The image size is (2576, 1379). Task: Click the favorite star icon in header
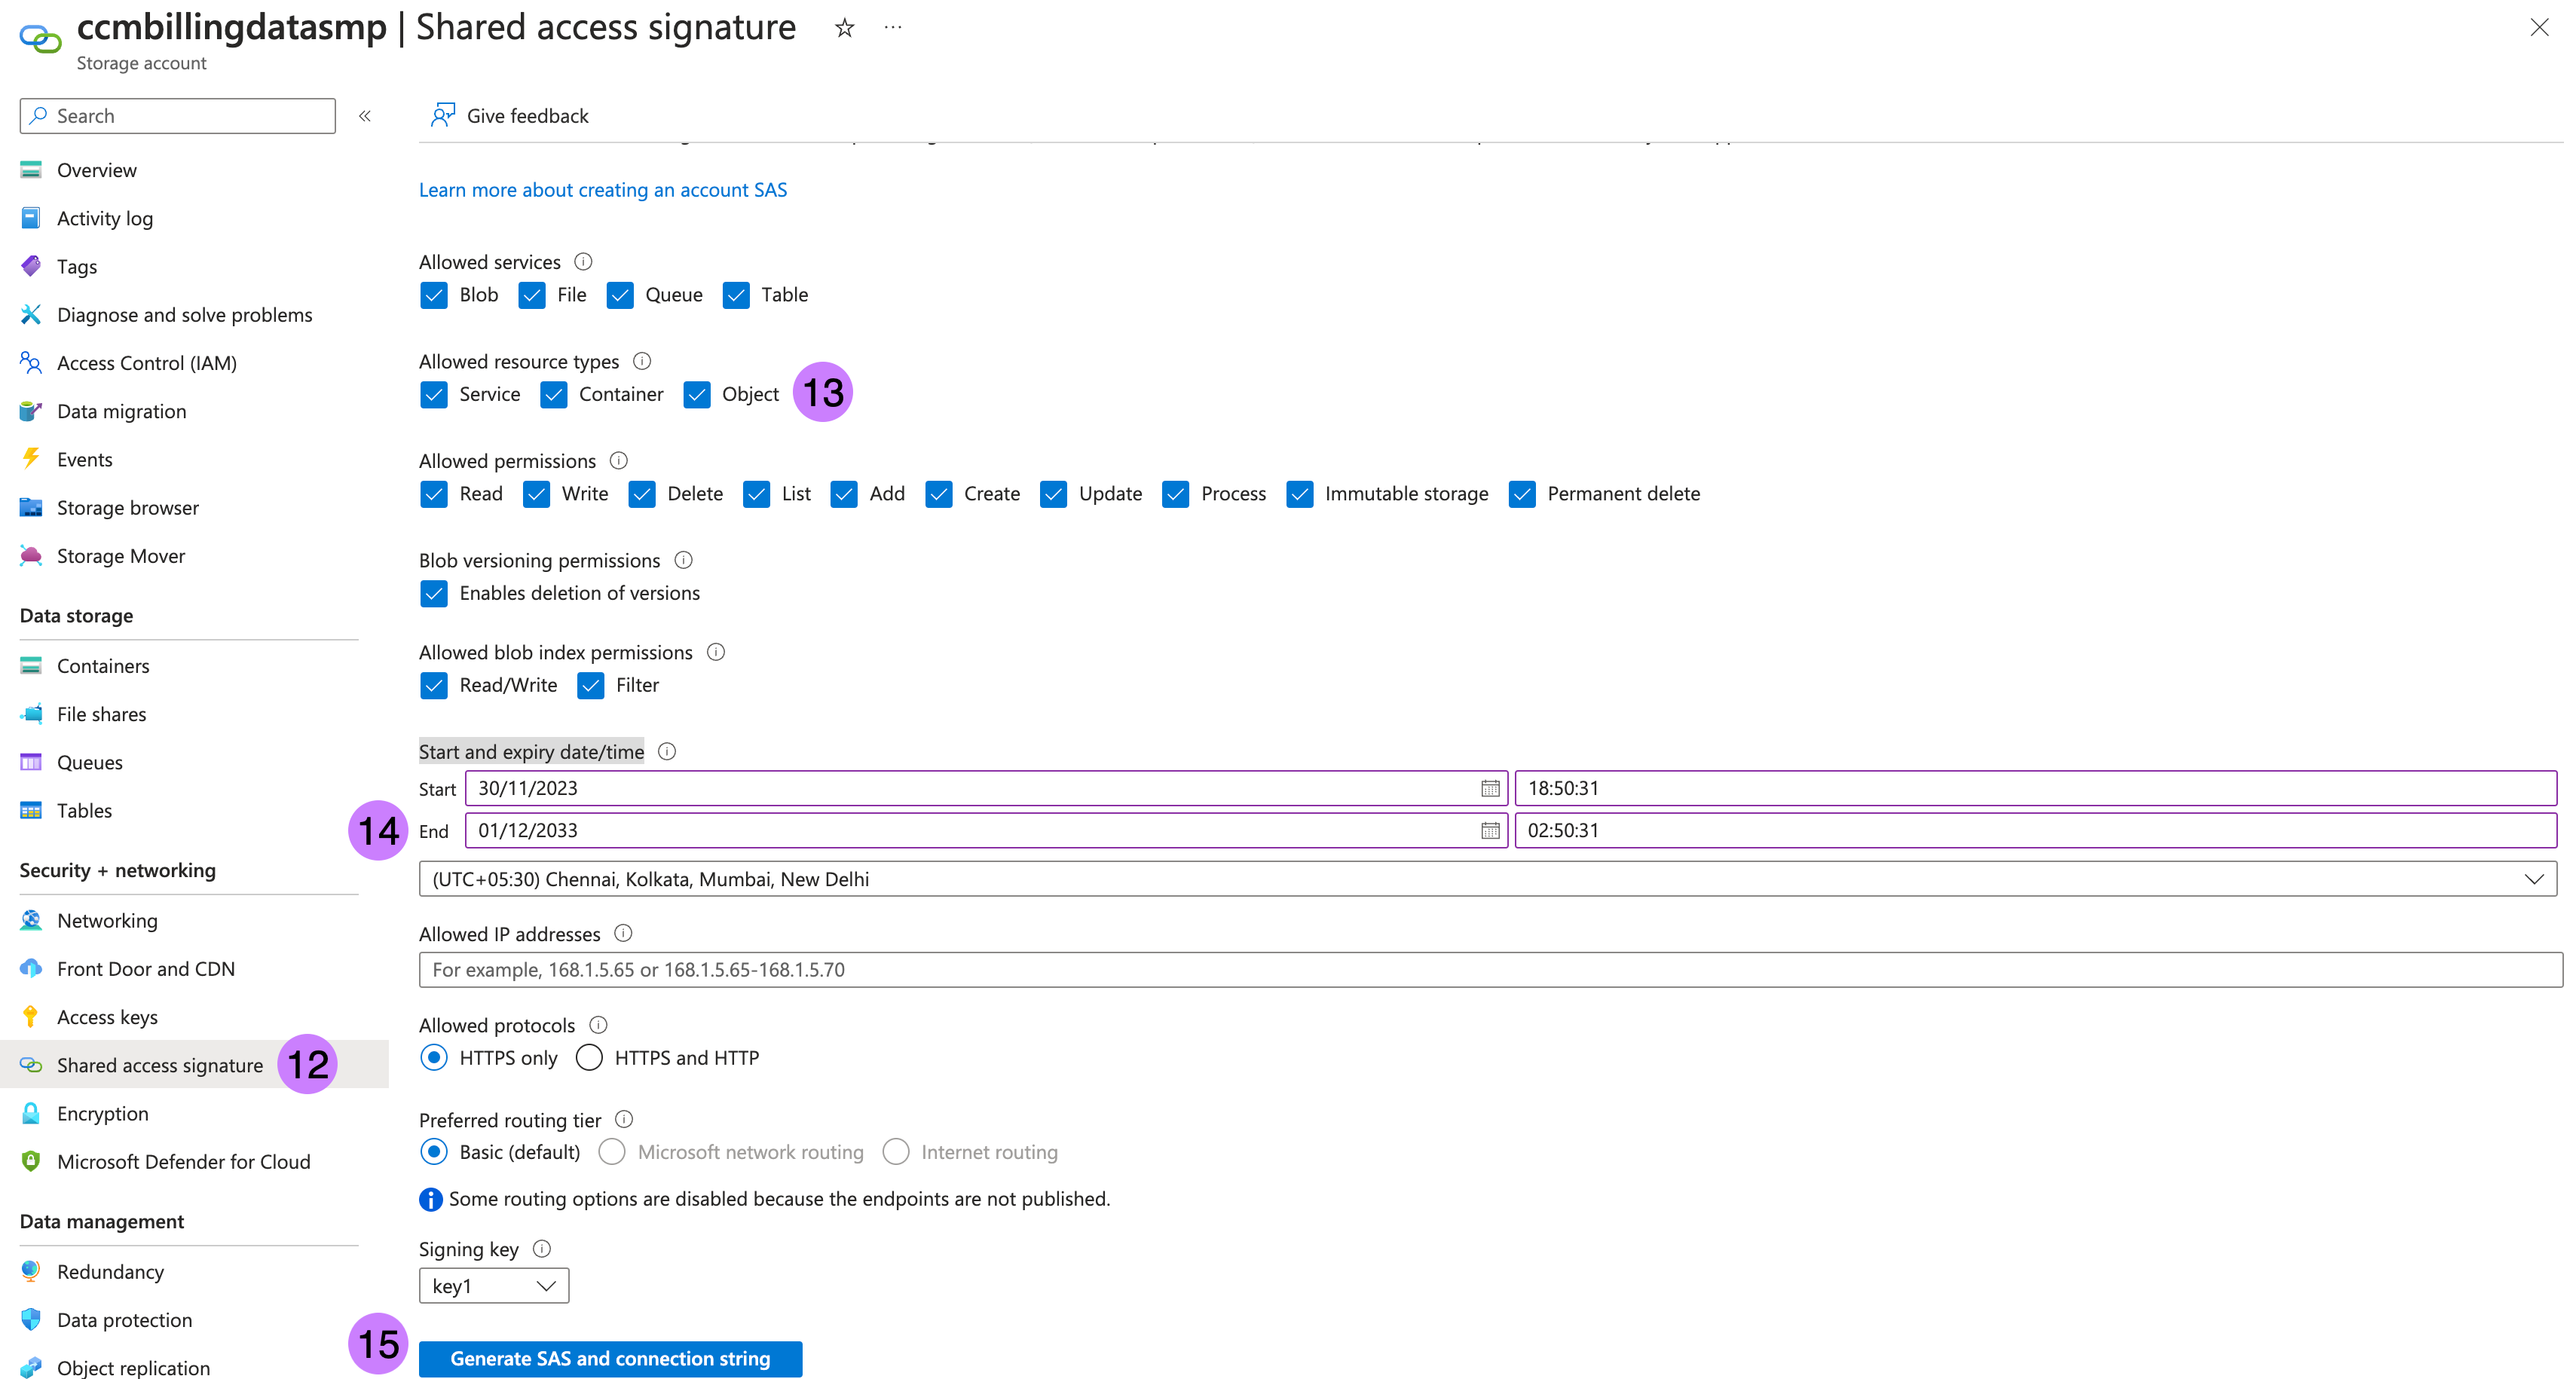coord(844,28)
